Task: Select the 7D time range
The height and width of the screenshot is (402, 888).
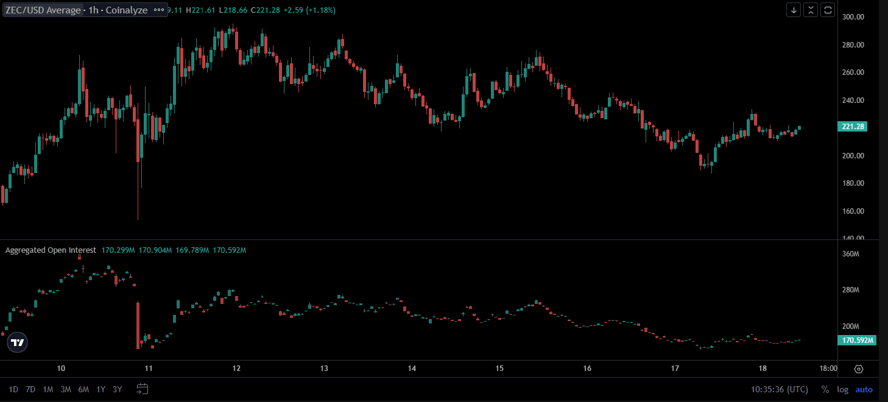Action: [30, 390]
